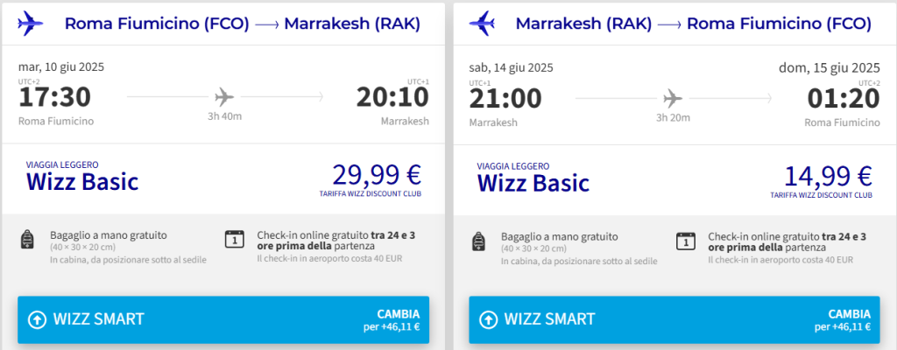897x350 pixels.
Task: Click Roma Fiumicino (FCO) → Marrakesh (RAK) route header
Action: (243, 24)
